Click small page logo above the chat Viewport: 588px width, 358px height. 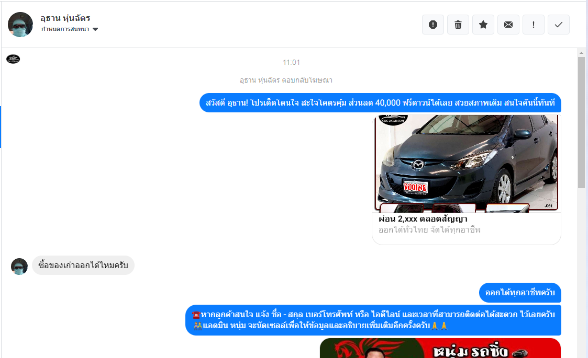coord(13,59)
